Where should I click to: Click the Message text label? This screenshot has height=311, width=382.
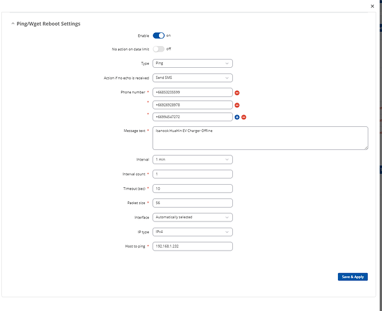point(134,131)
